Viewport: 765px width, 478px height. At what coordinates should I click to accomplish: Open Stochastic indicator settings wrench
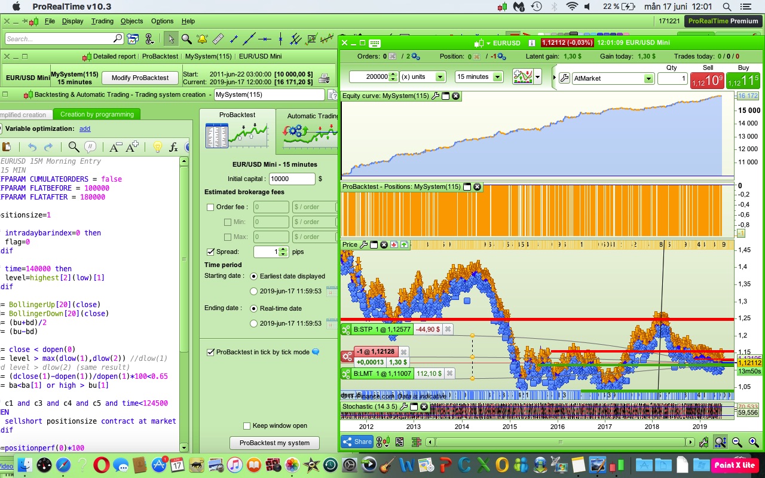pyautogui.click(x=403, y=406)
